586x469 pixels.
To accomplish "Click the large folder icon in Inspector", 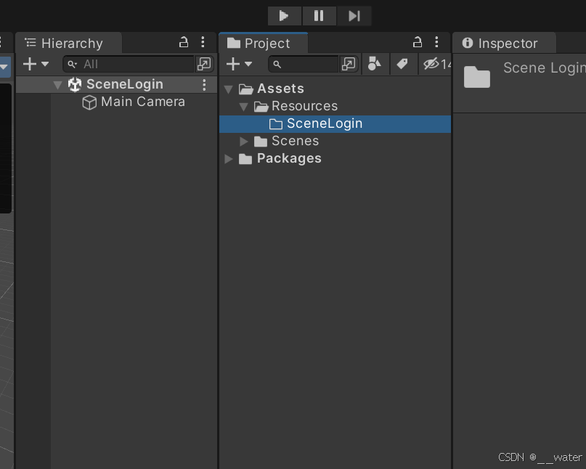I will pos(477,77).
